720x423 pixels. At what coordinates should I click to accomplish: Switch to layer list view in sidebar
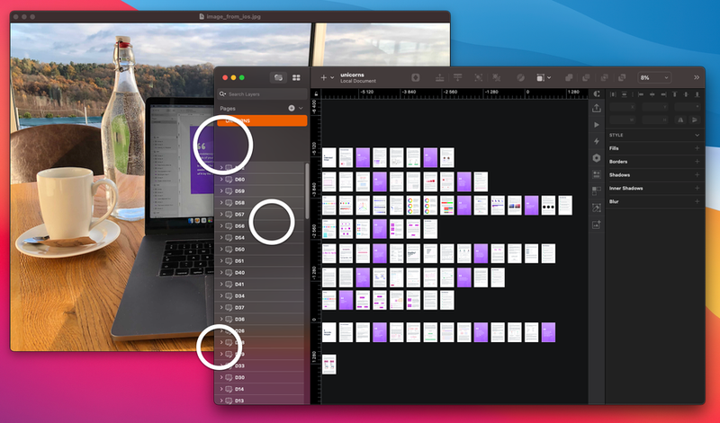pyautogui.click(x=278, y=77)
